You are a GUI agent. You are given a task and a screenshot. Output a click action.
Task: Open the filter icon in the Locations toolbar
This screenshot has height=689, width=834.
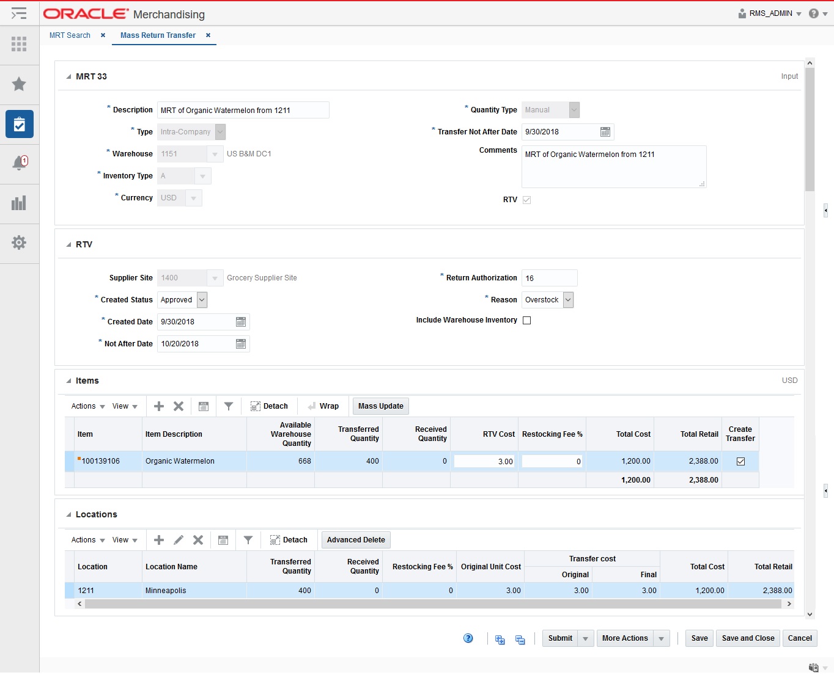(248, 540)
